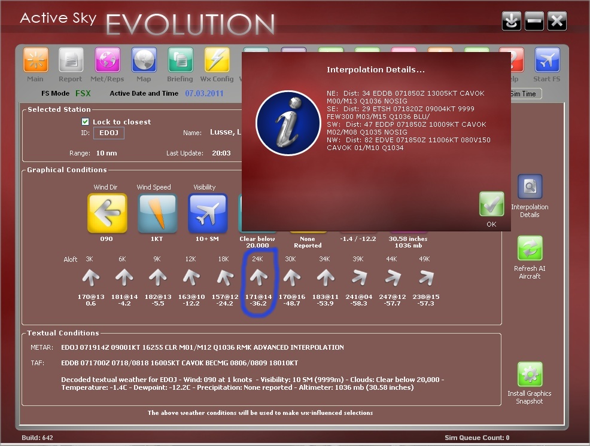Click the 49K aloft wind arrow
The image size is (590, 446).
click(x=426, y=278)
